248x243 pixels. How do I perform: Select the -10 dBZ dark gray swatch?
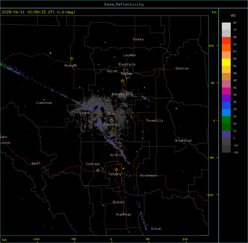pos(226,149)
